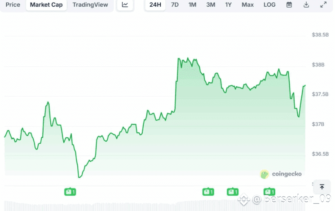335x211 pixels.
Task: Show the 1M time range
Action: coord(192,5)
